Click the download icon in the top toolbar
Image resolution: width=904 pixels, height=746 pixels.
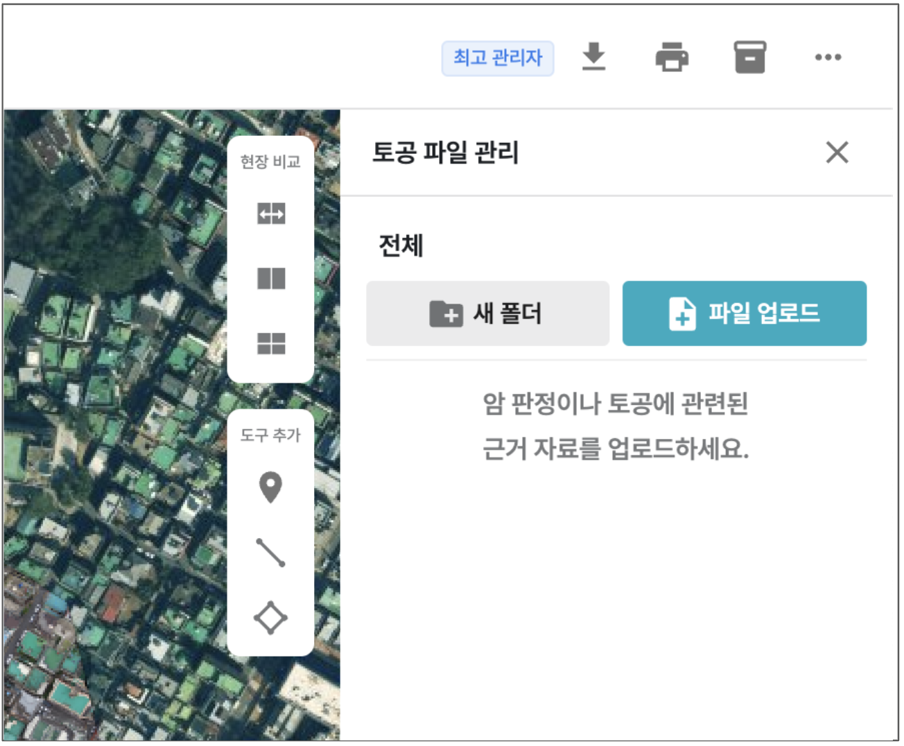click(593, 57)
